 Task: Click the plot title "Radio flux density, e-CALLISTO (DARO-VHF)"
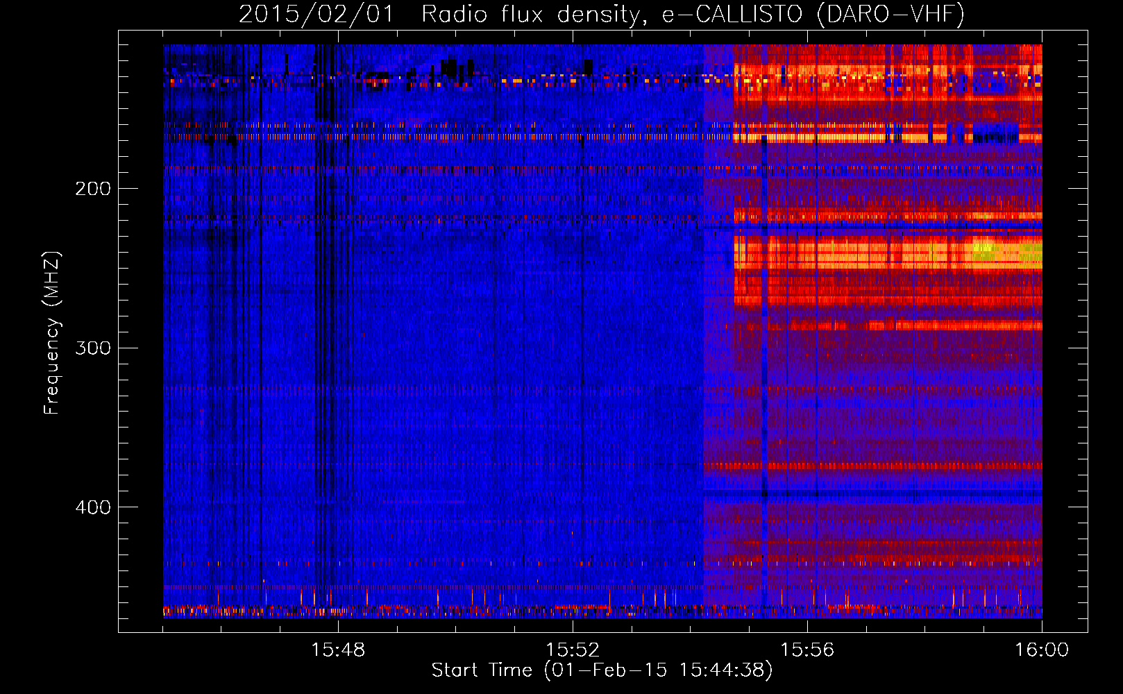[693, 14]
